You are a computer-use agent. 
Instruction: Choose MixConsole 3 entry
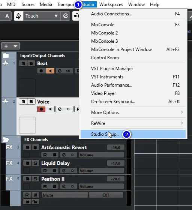133,41
